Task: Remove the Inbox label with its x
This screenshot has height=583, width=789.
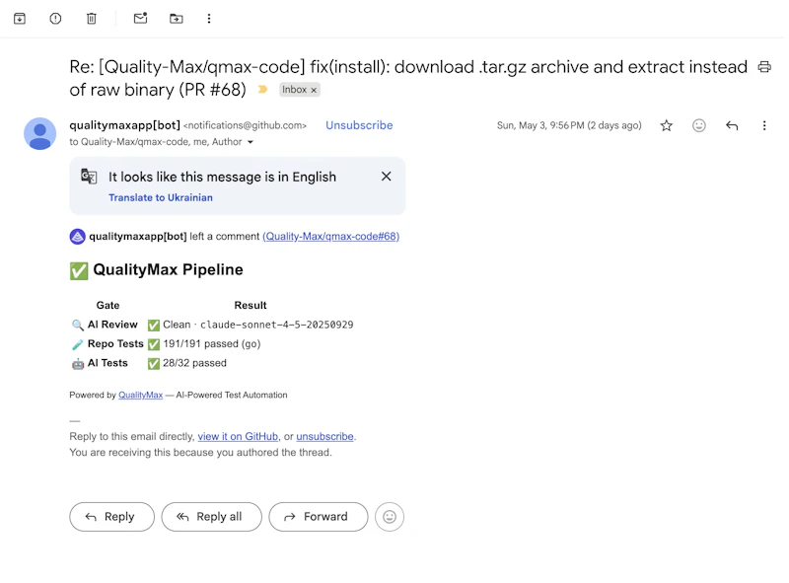Action: [x=314, y=90]
